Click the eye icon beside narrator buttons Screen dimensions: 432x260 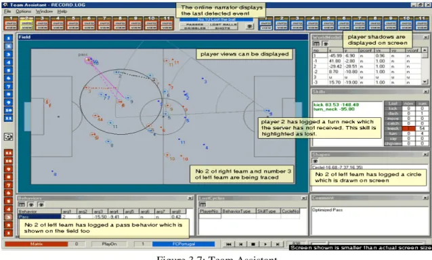click(250, 26)
